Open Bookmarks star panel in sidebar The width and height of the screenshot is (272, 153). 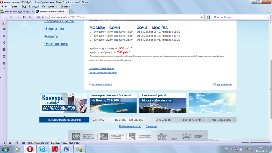pos(4,29)
